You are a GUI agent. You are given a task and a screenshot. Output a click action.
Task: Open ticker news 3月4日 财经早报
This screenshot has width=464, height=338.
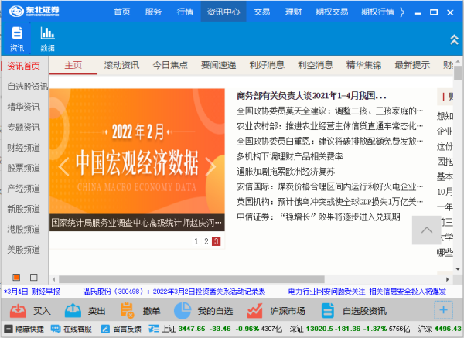click(x=32, y=292)
